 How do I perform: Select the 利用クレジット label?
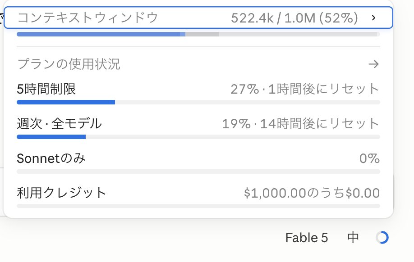point(61,193)
